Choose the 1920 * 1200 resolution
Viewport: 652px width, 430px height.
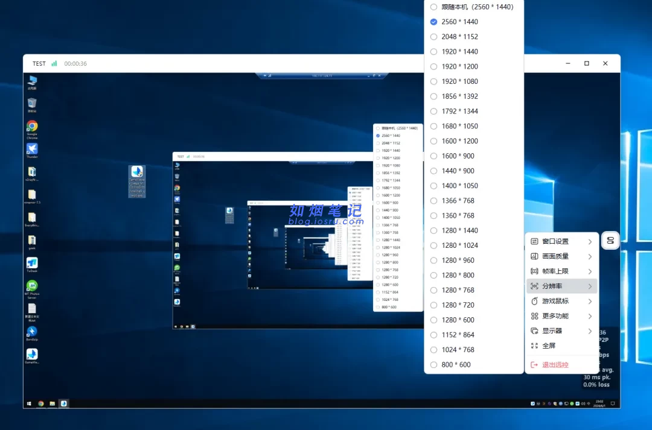(474, 66)
